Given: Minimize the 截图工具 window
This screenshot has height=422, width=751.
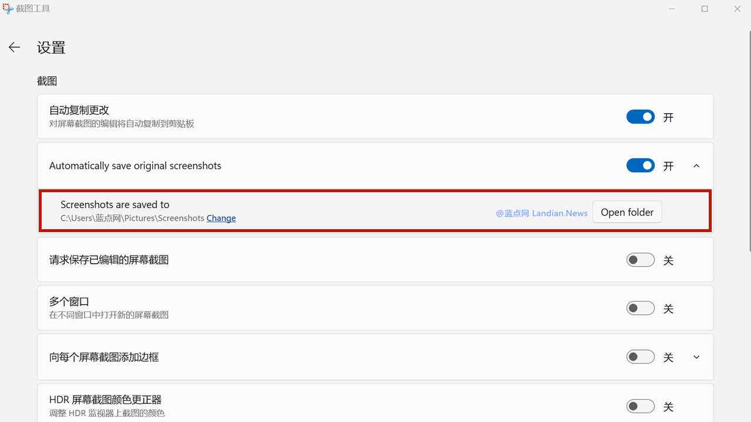Looking at the screenshot, I should (671, 9).
